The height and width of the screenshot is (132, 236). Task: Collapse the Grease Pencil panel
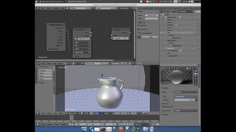145,33
